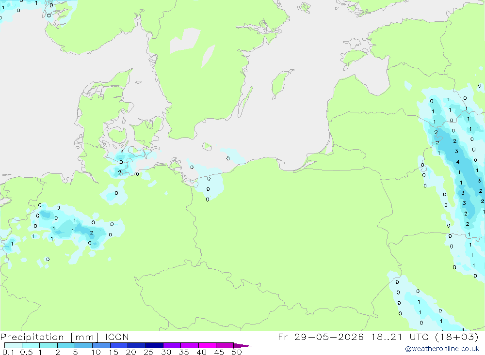Screen dimensions: 485x355
Task: Click the legend arrow tip above 50 mm
Action: pyautogui.click(x=242, y=345)
